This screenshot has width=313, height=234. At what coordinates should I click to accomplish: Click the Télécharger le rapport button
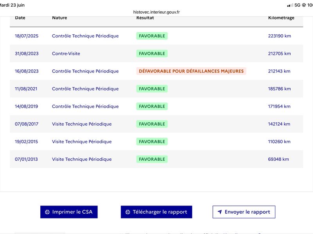pos(156,212)
